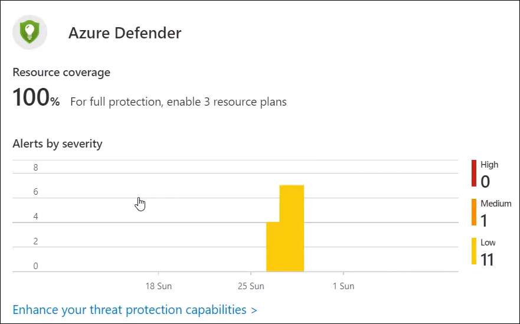520x324 pixels.
Task: Click the Alerts by severity heading
Action: [x=57, y=143]
